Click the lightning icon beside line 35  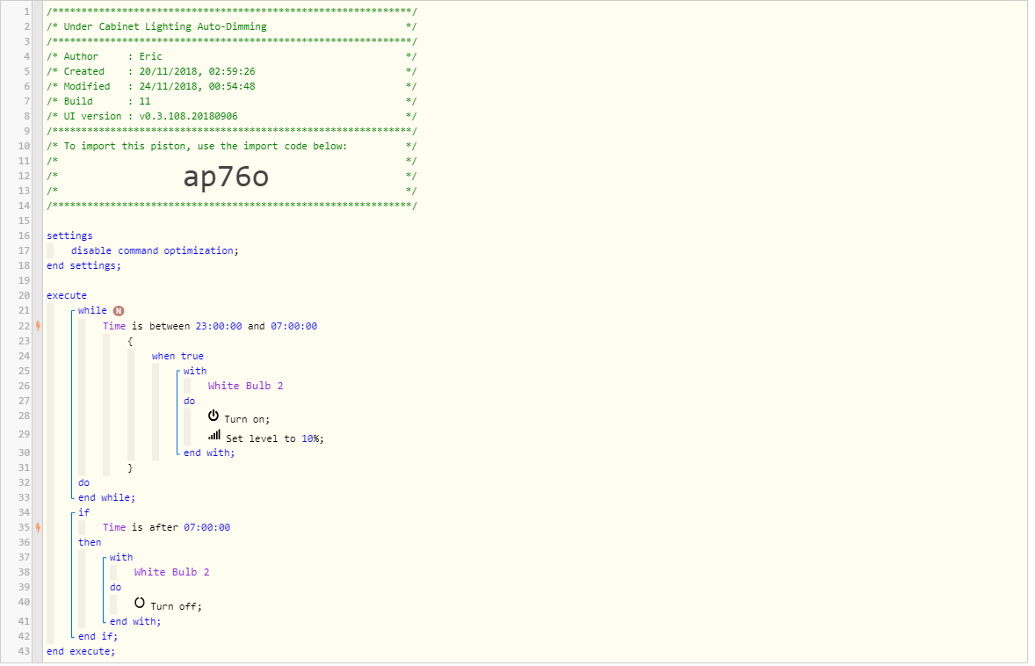tap(39, 527)
